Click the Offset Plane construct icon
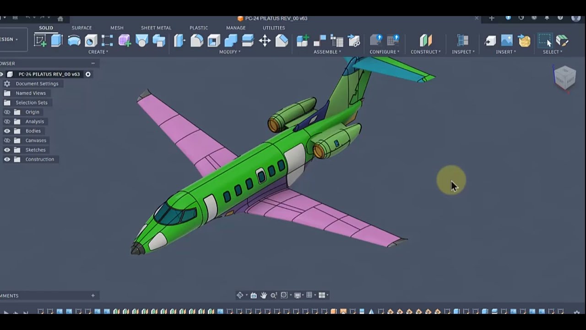 [426, 41]
